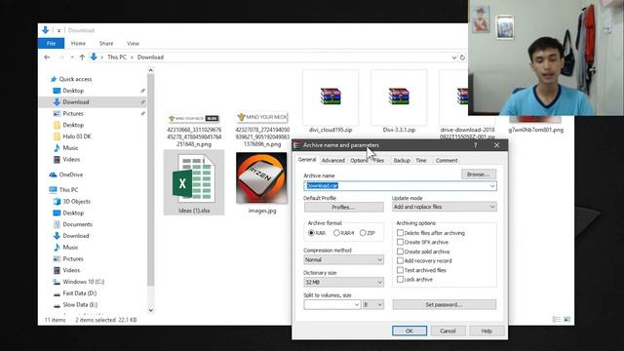
Task: Select the images.jpg Ryzen thumbnail
Action: pos(261,177)
